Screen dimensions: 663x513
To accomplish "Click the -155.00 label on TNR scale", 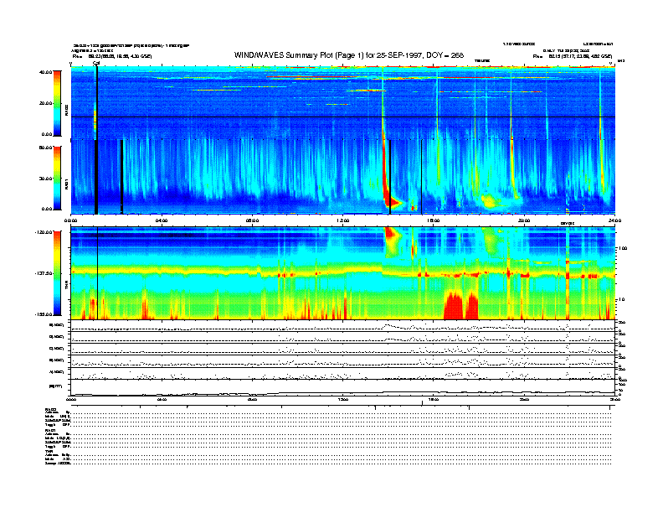I will 43,314.
